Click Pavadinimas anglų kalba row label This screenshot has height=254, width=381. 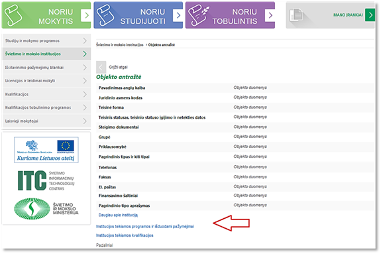click(x=122, y=88)
